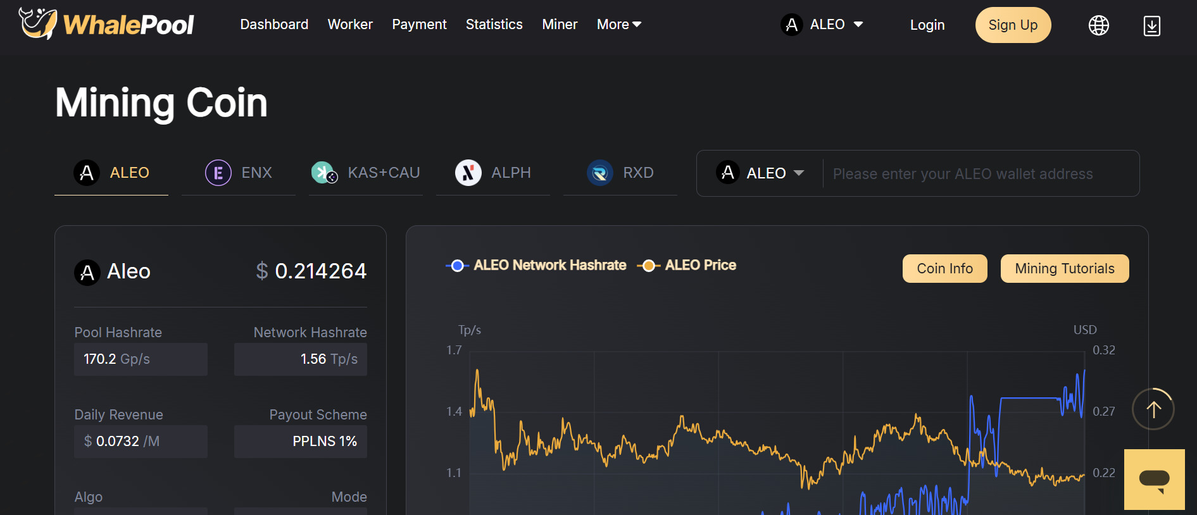Click the Aleo icon in stats card
The height and width of the screenshot is (515, 1197).
tap(87, 273)
